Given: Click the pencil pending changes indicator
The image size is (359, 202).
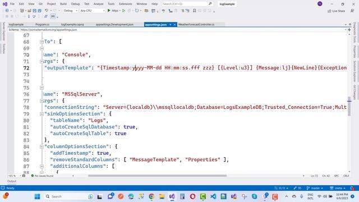Looking at the screenshot, I should [297, 188].
